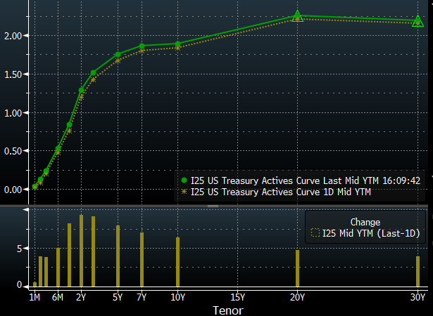Click orange star icon in 1D Mid YTM legend

[184, 191]
